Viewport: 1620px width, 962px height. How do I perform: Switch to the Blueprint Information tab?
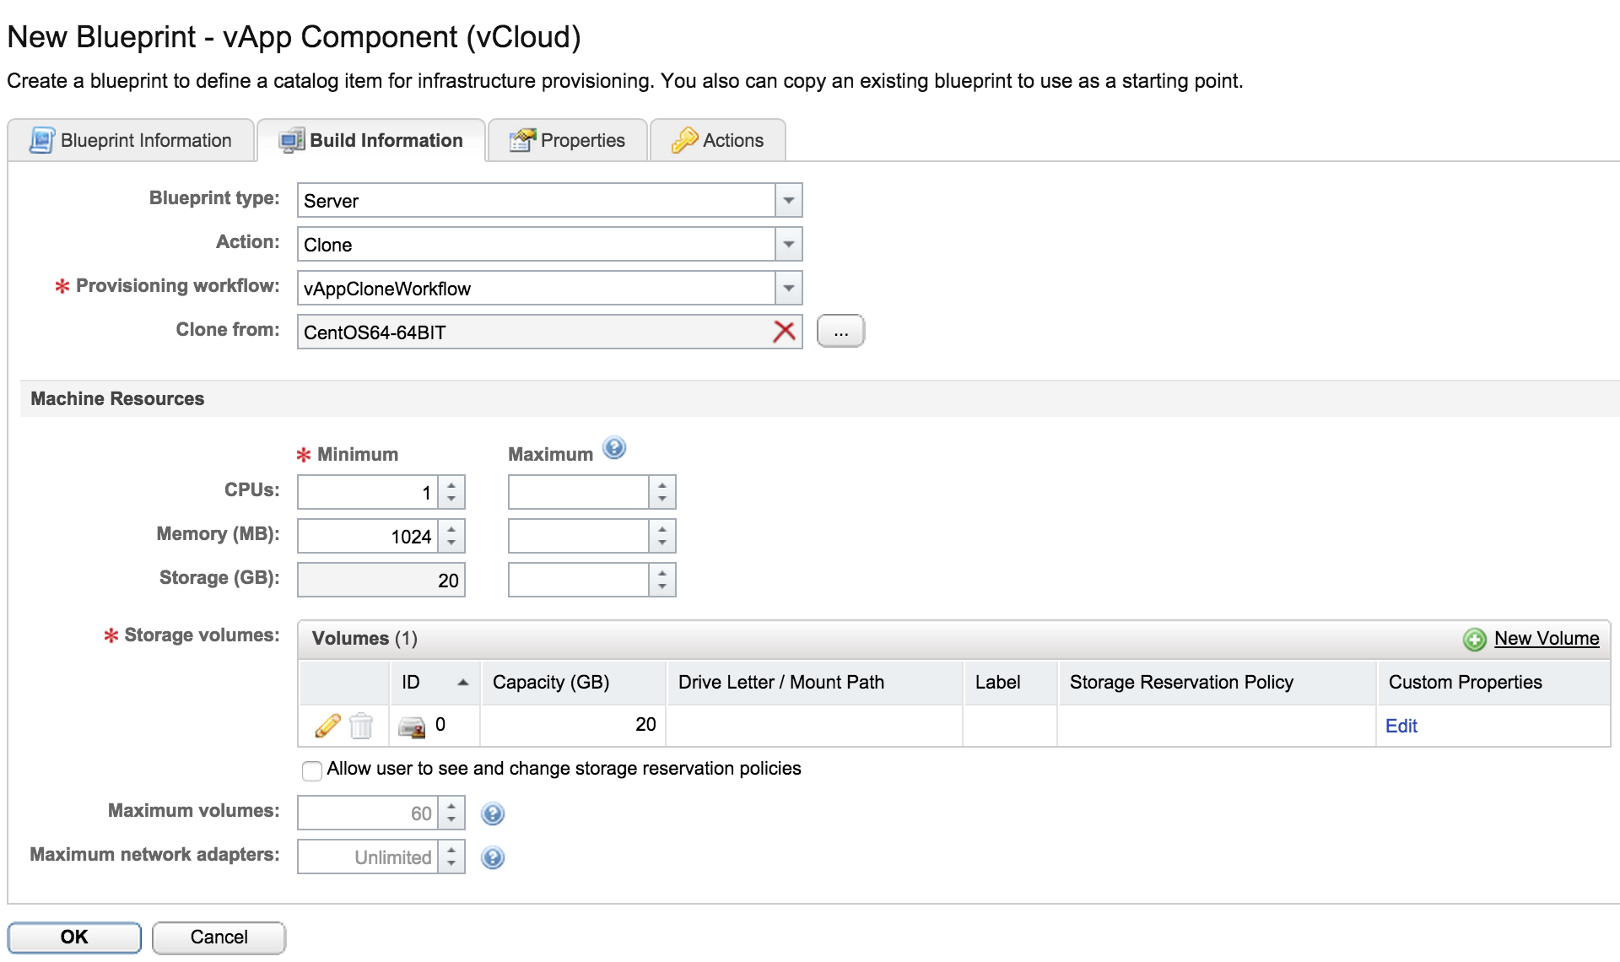point(131,140)
